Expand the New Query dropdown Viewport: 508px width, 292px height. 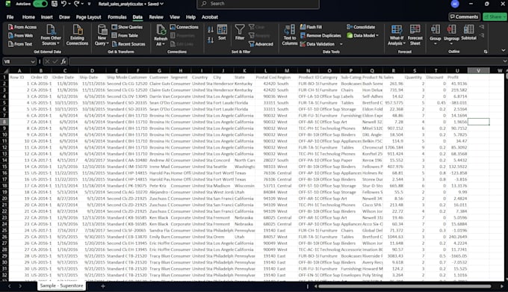[x=108, y=43]
